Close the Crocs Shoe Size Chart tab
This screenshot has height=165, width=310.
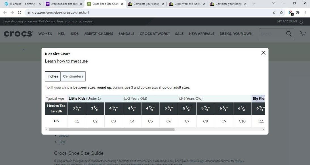click(122, 4)
